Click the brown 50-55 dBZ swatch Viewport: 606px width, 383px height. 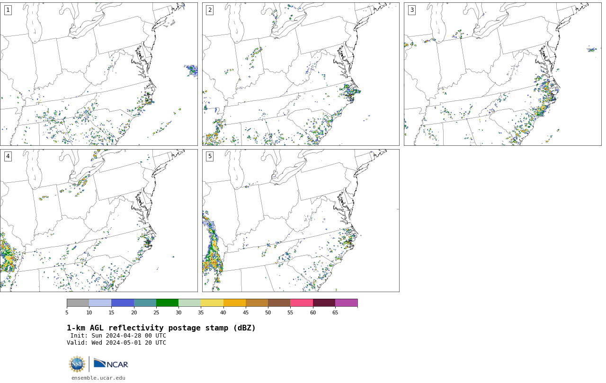(279, 303)
